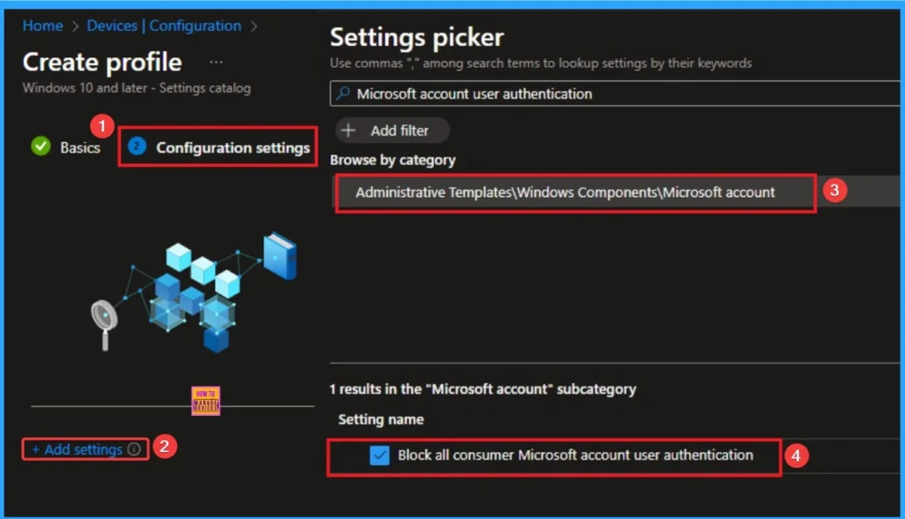Click the Add filter button
Screen dimensions: 905x519
tap(392, 130)
